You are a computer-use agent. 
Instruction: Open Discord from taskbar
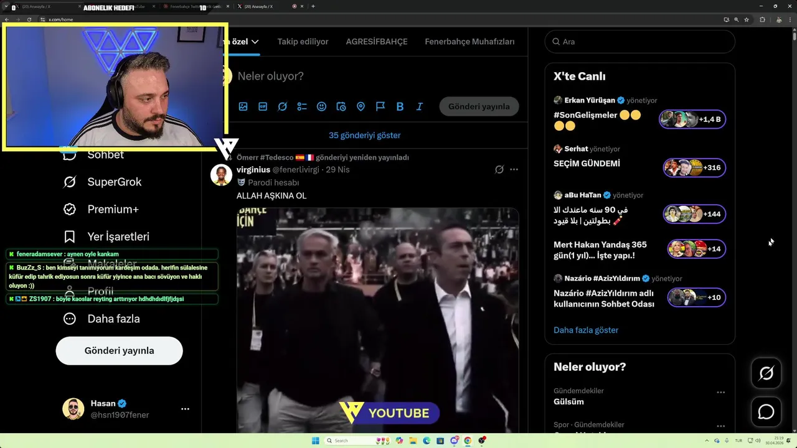[x=454, y=441]
